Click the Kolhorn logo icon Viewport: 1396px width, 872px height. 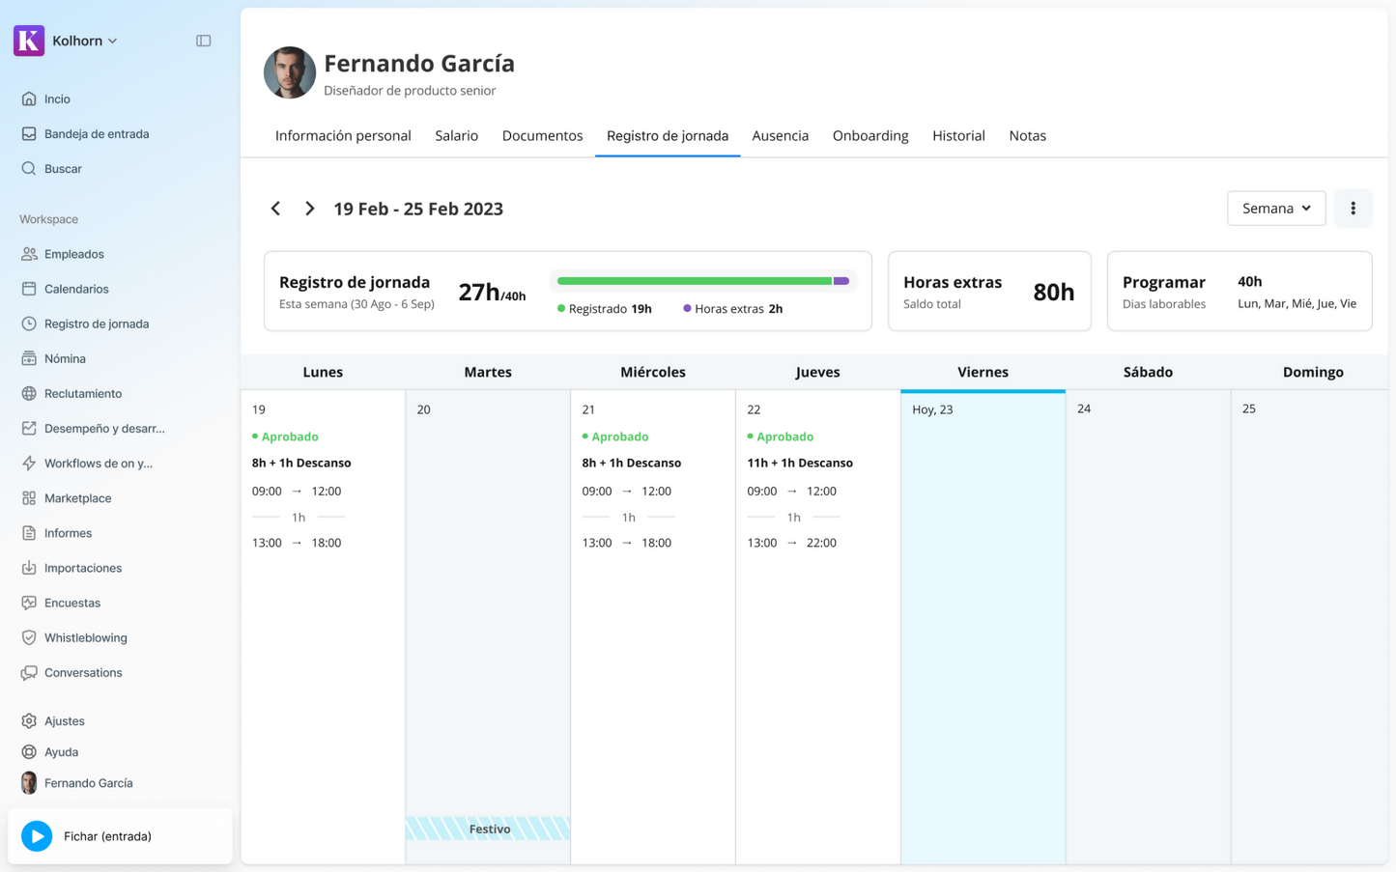(x=29, y=41)
